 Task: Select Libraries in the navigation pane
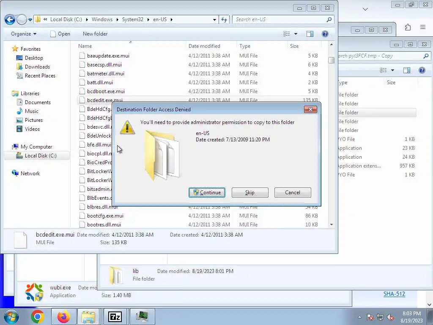(26, 94)
